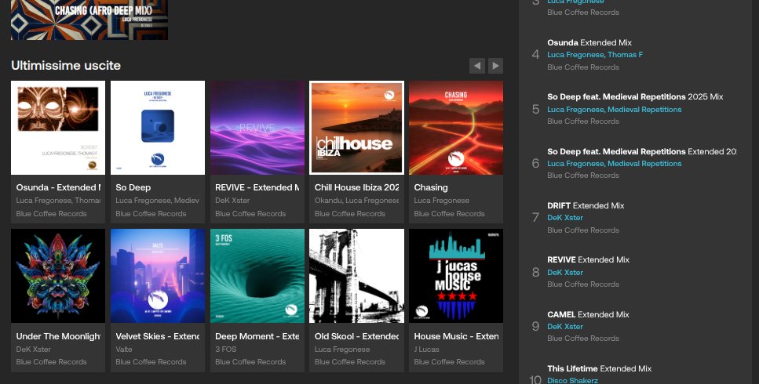Open artists Okandu, Luca Fregonese under Chill House
The image size is (759, 384).
click(x=357, y=201)
